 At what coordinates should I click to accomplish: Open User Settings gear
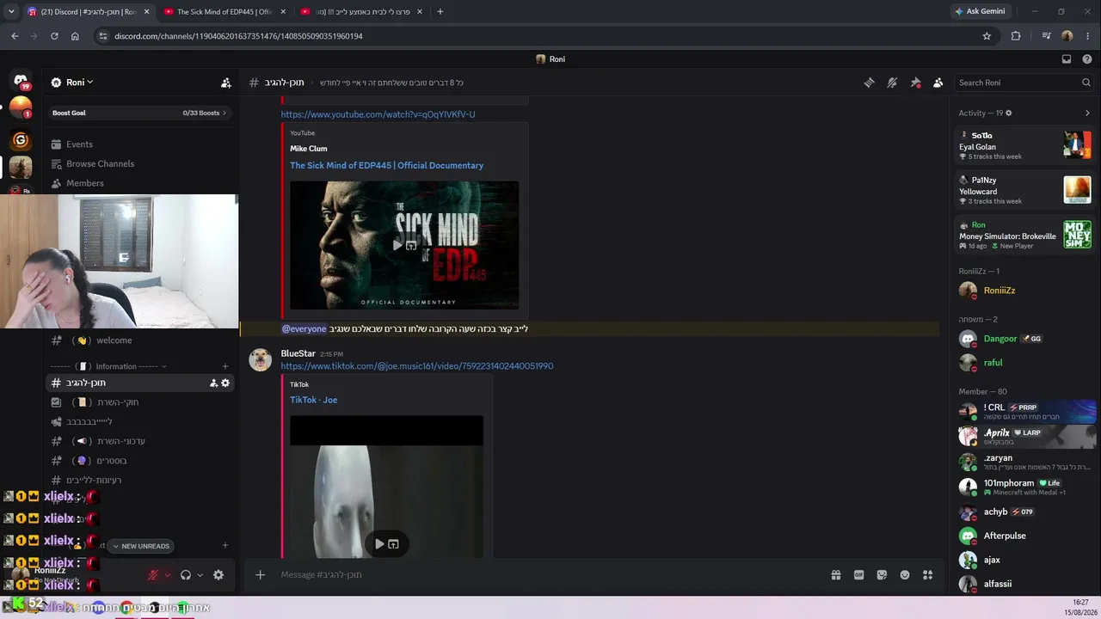click(218, 575)
